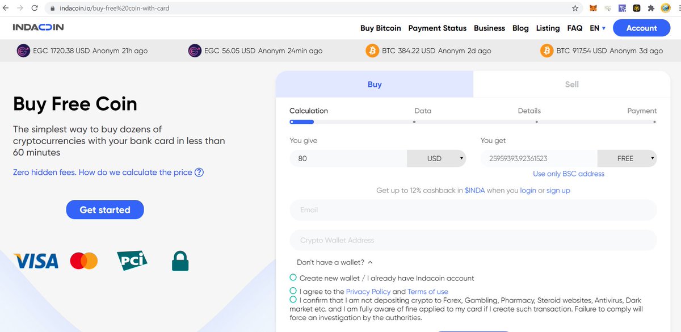Open the Business menu item
This screenshot has width=681, height=332.
[489, 28]
